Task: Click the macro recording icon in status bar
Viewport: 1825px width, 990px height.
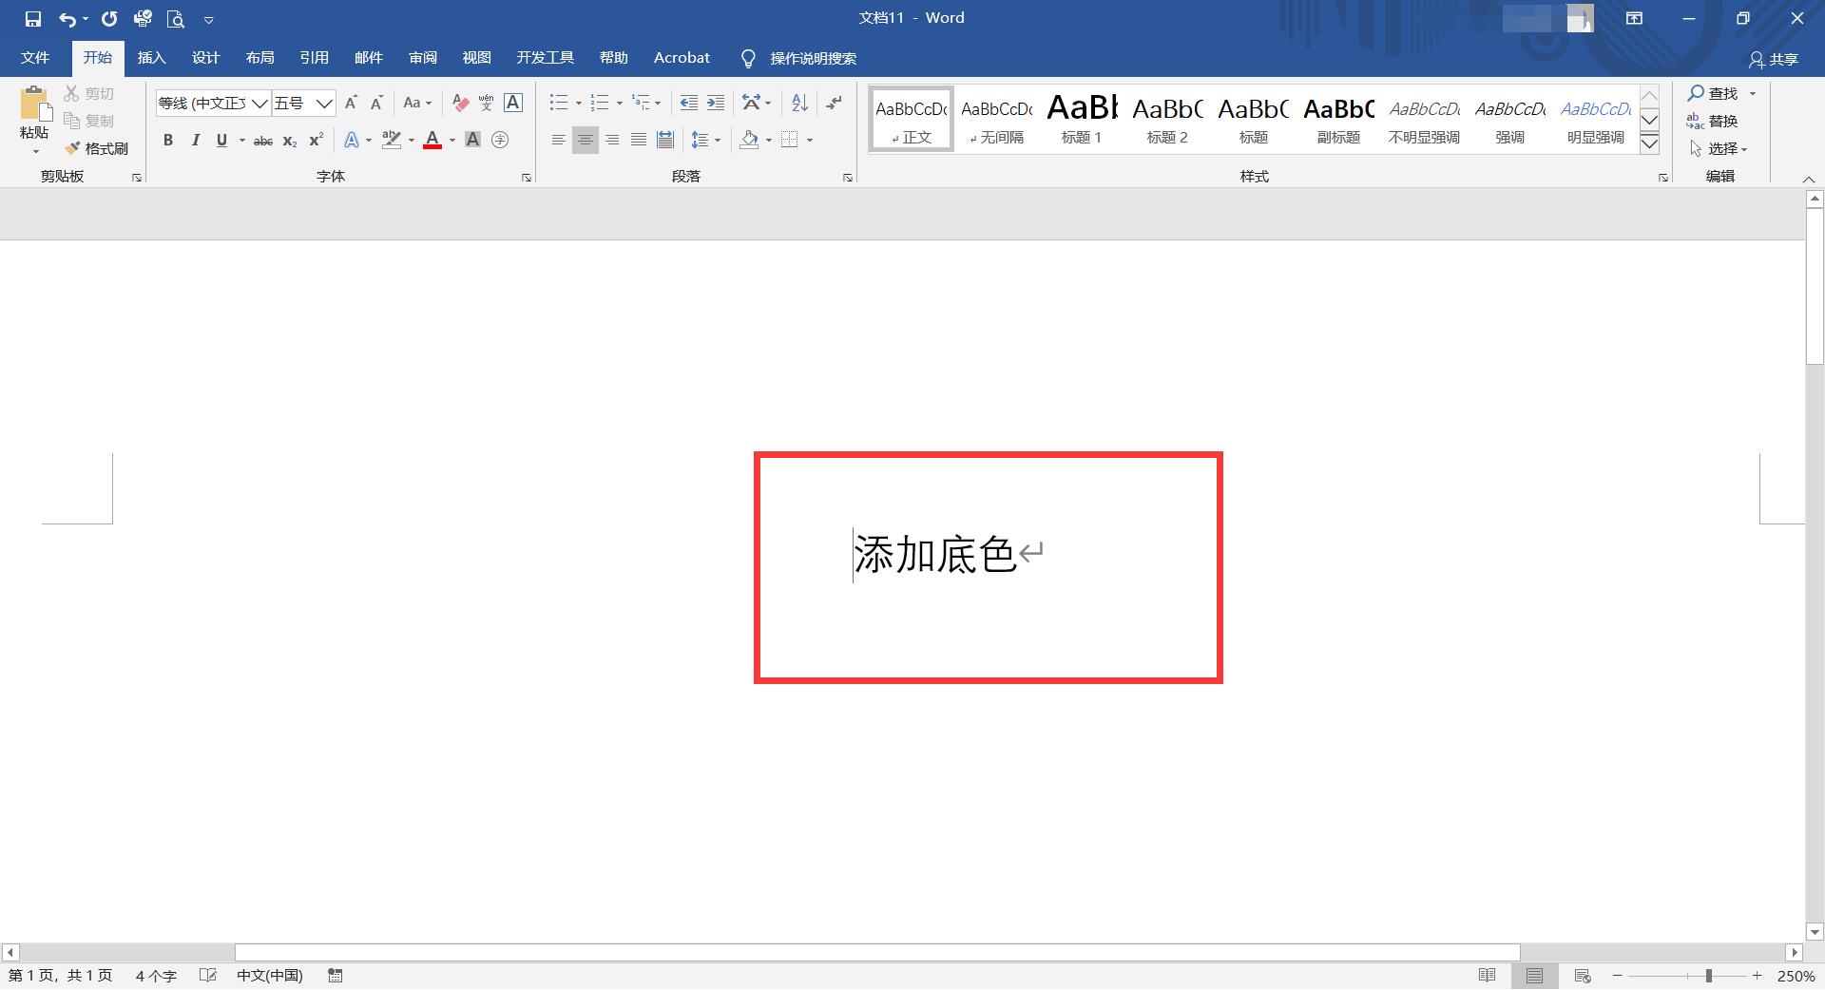Action: point(336,976)
